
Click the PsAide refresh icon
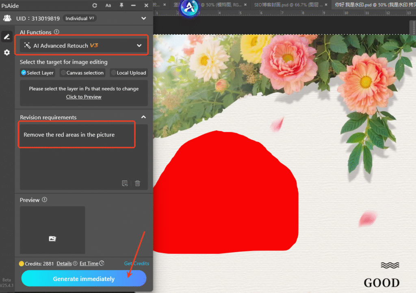[x=95, y=6]
